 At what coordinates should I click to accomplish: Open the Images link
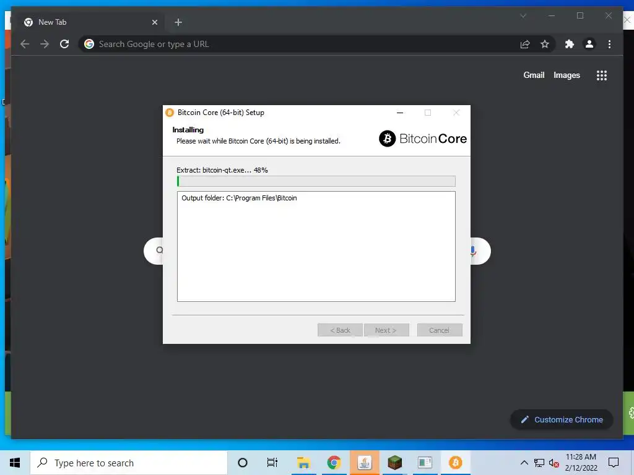[567, 75]
